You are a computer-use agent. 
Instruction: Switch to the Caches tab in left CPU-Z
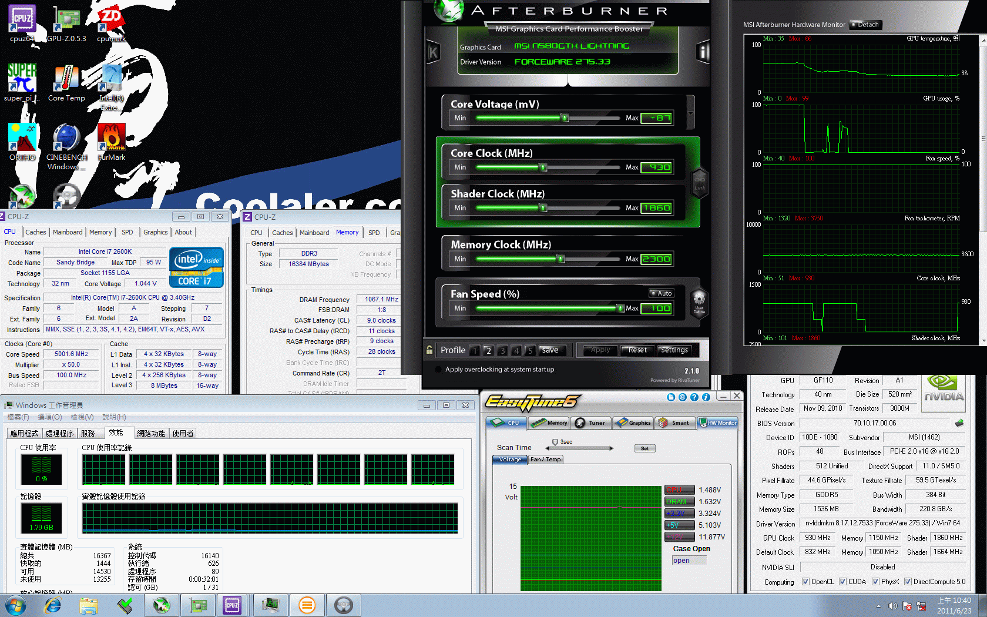tap(35, 232)
